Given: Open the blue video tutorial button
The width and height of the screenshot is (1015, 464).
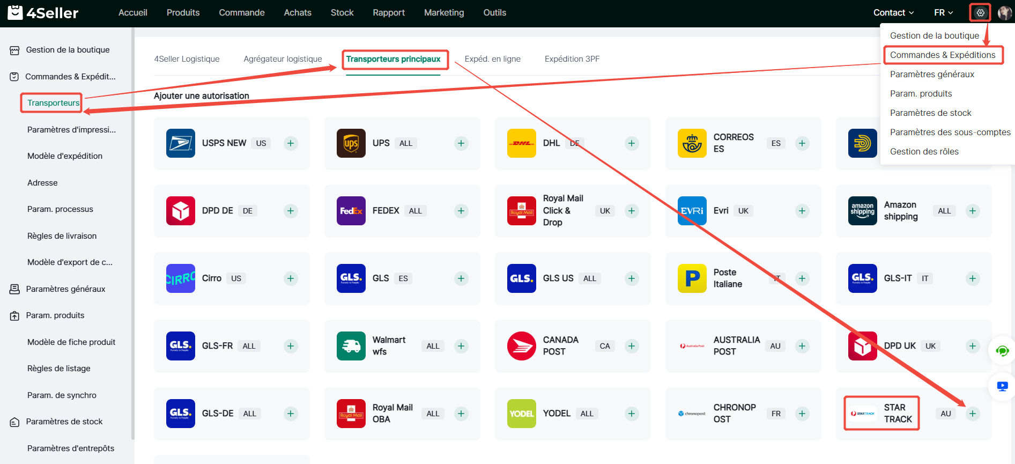Looking at the screenshot, I should (x=1002, y=386).
